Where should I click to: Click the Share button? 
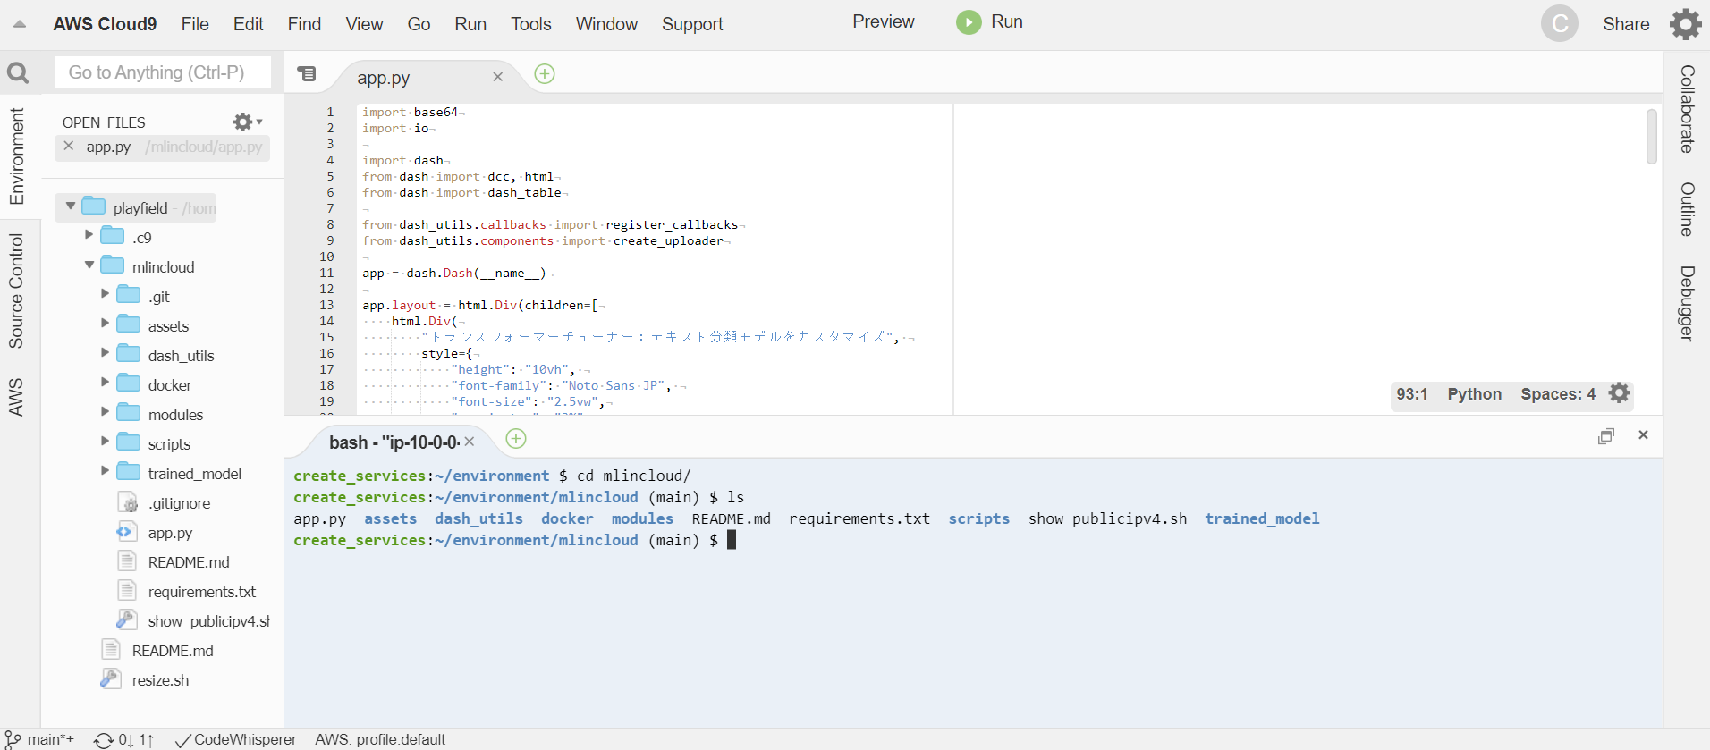click(1626, 24)
